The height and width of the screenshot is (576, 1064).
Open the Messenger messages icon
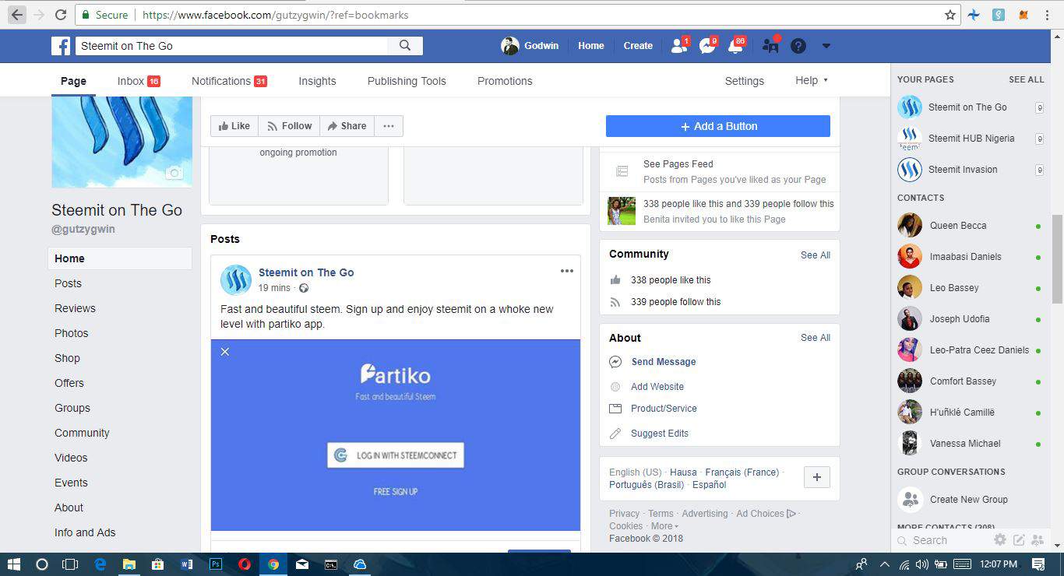coord(707,46)
